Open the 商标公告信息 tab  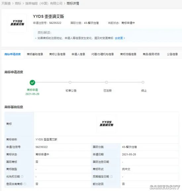click(57, 54)
